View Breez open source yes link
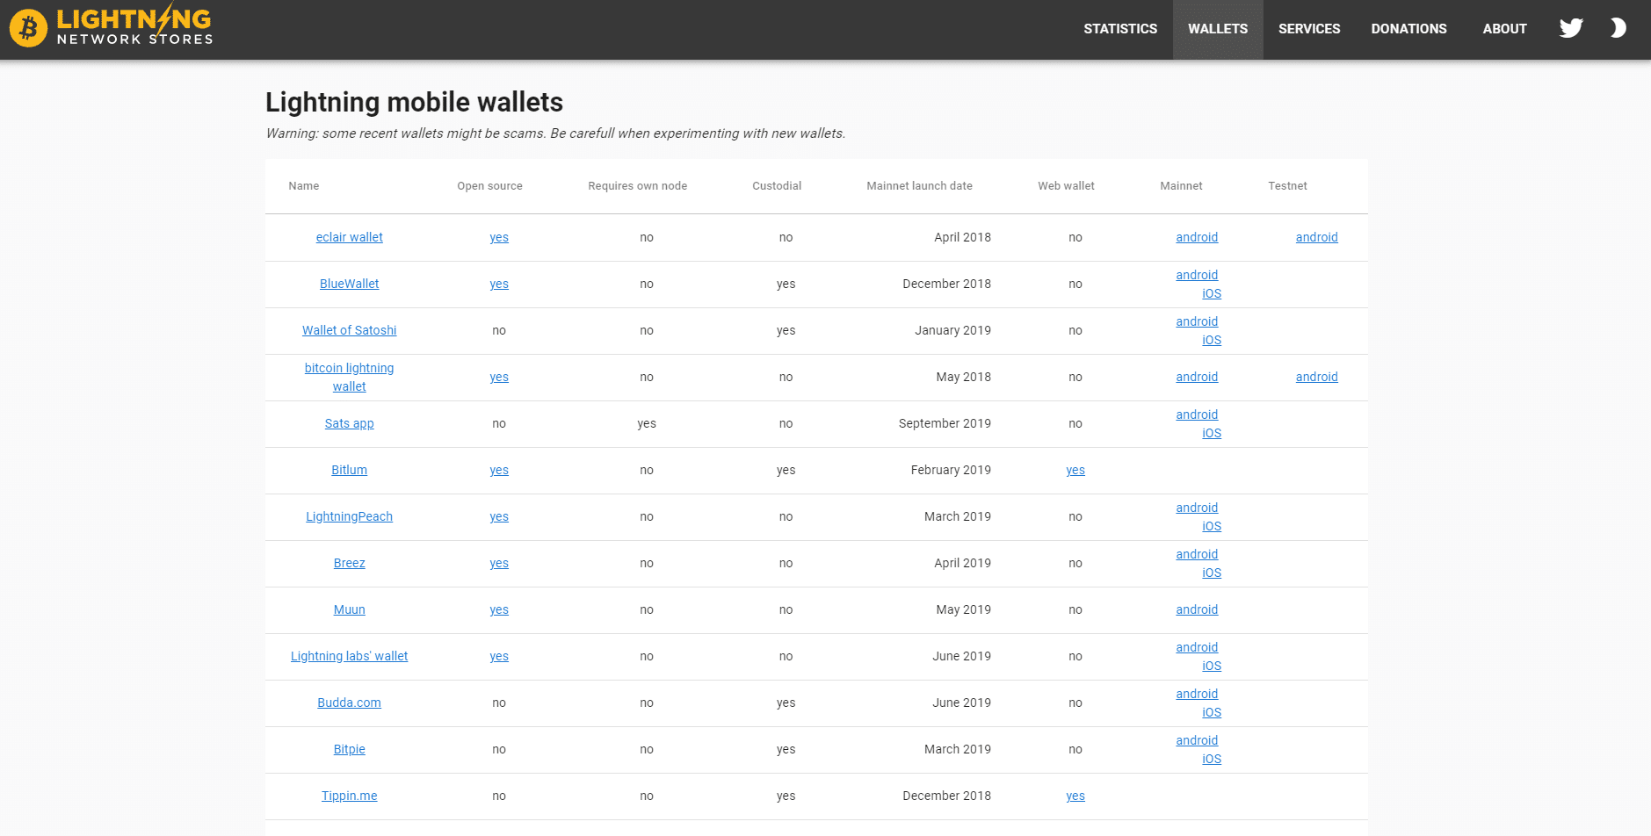The image size is (1651, 836). click(499, 563)
